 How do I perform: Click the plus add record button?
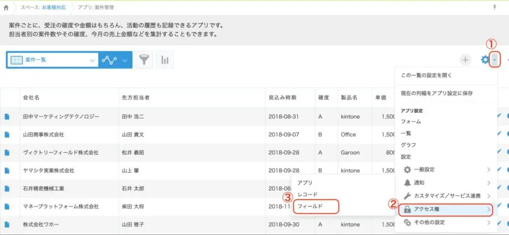pos(465,60)
